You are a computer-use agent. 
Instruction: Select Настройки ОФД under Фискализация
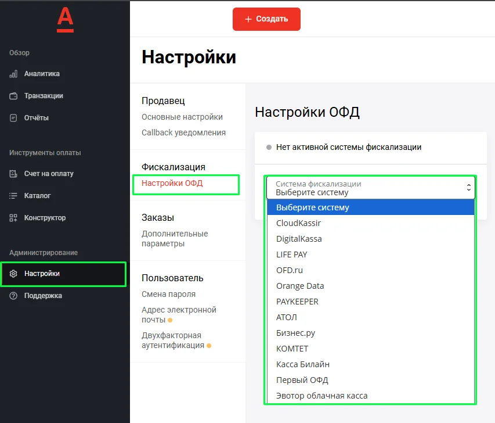coord(172,183)
